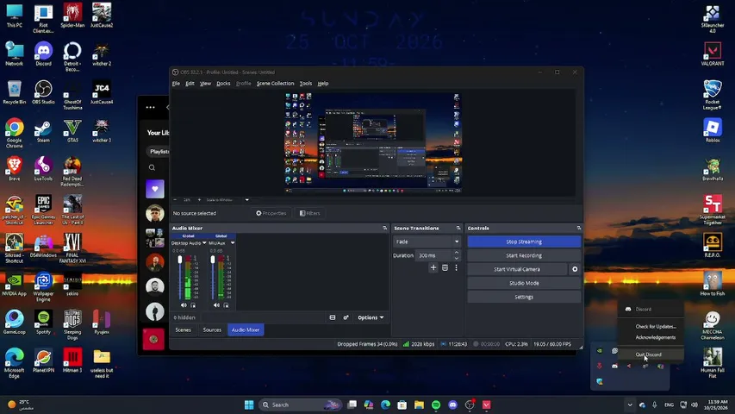Zoom in the preview with plus
The image size is (735, 414).
tap(199, 200)
